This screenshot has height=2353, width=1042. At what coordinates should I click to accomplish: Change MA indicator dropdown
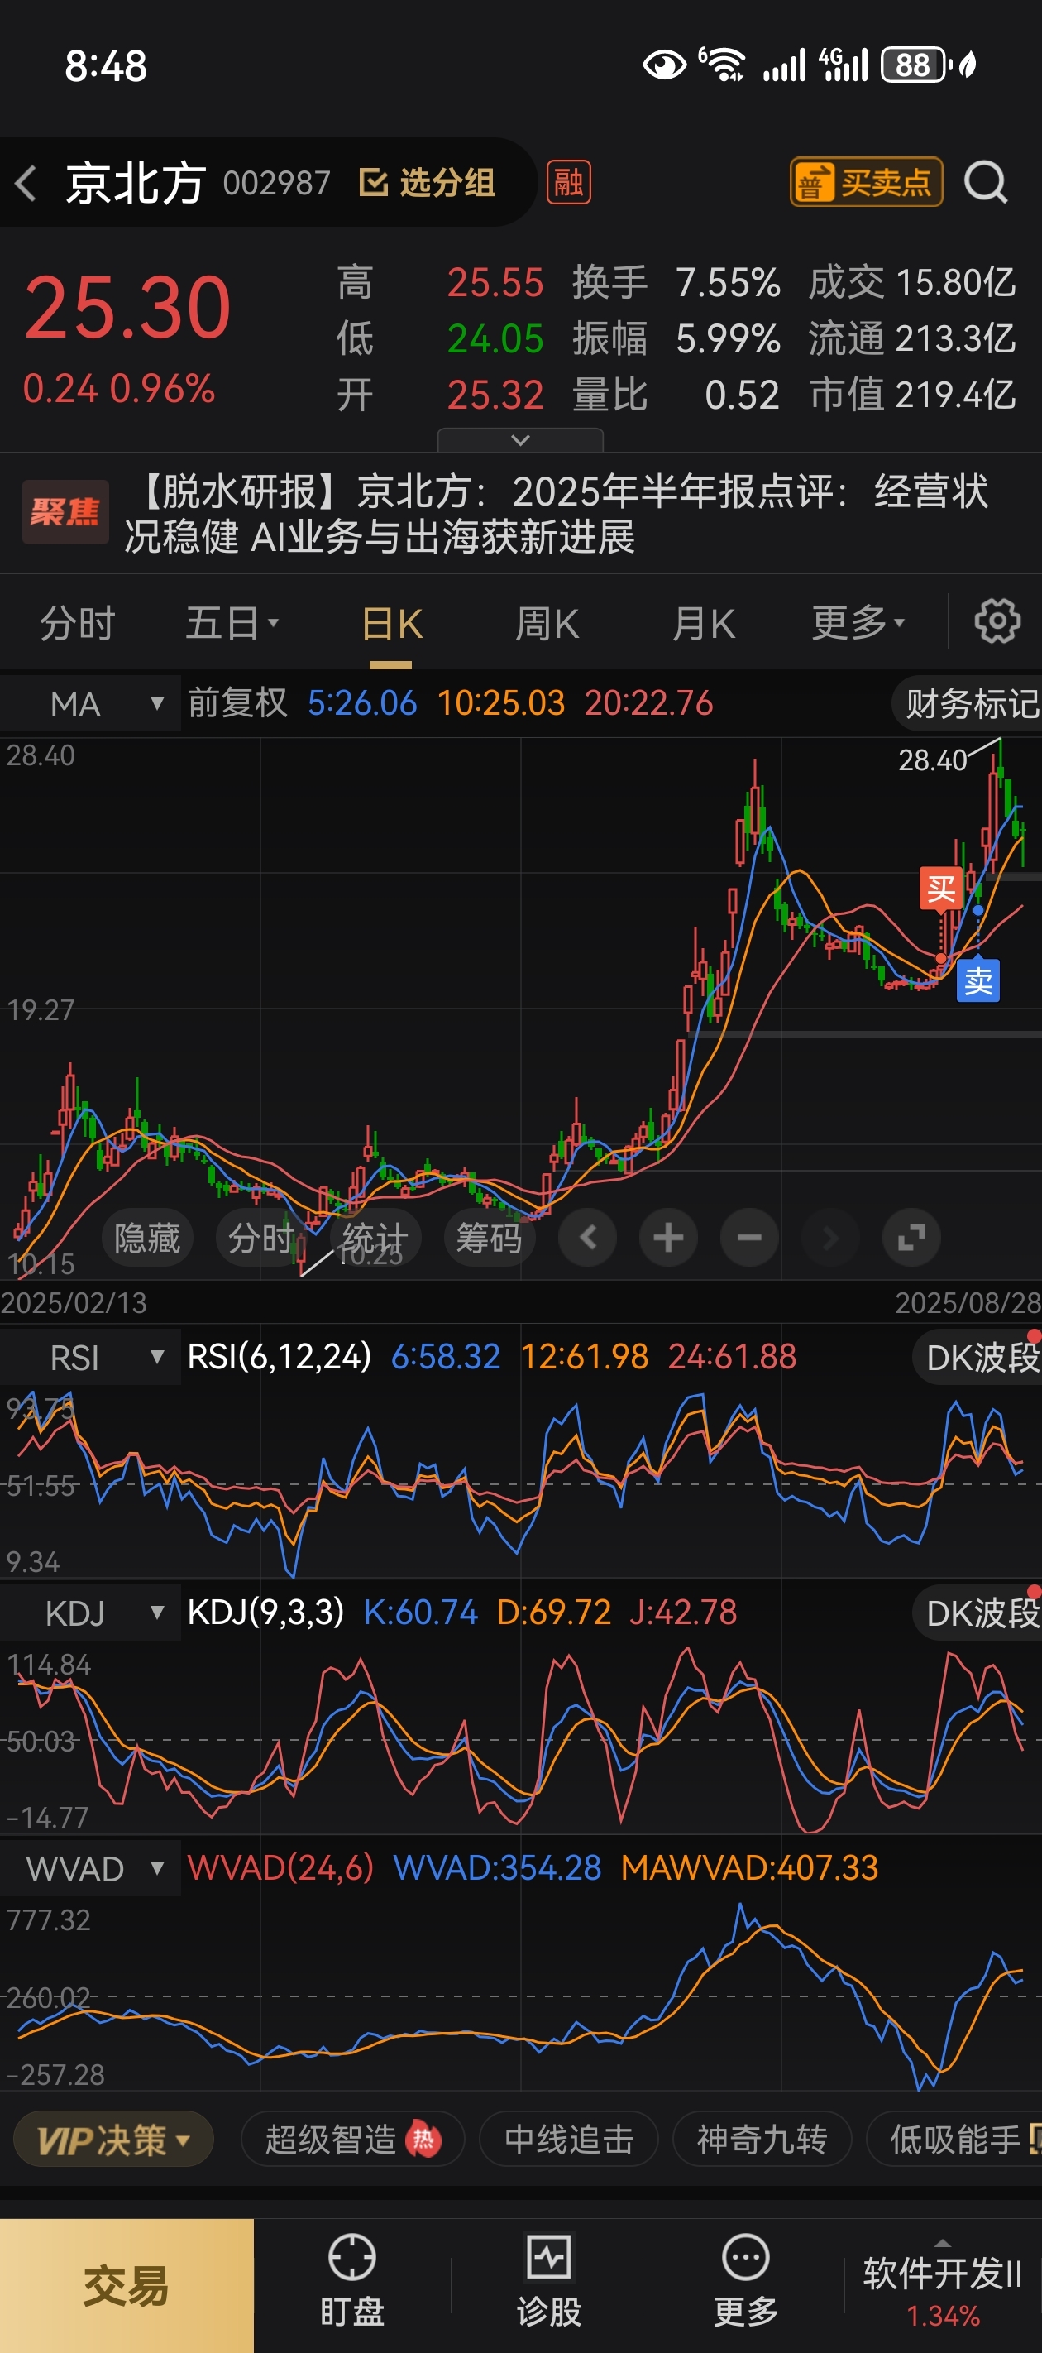point(90,703)
